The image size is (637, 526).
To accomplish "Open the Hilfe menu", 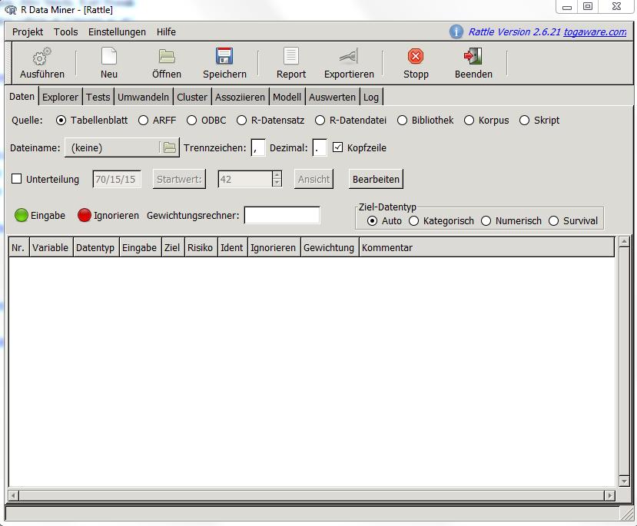I will pos(166,31).
